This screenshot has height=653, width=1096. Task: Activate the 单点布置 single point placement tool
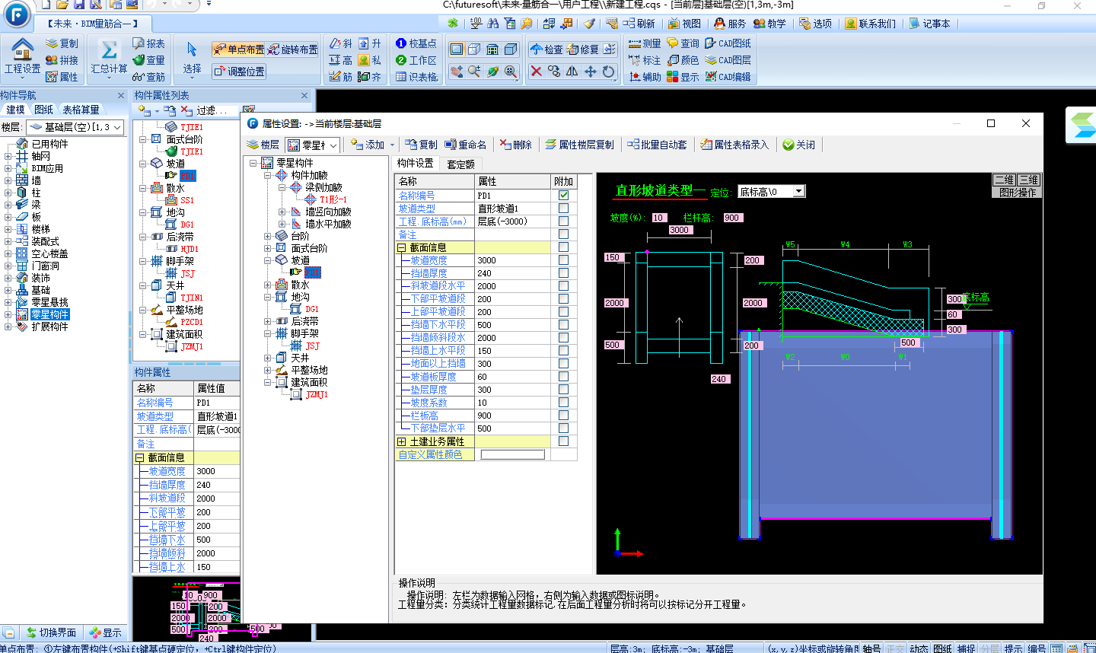(238, 49)
